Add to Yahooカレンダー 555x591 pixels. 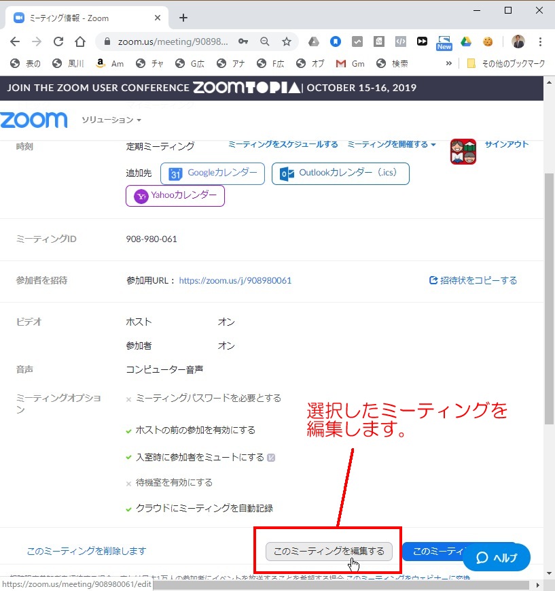pos(175,196)
